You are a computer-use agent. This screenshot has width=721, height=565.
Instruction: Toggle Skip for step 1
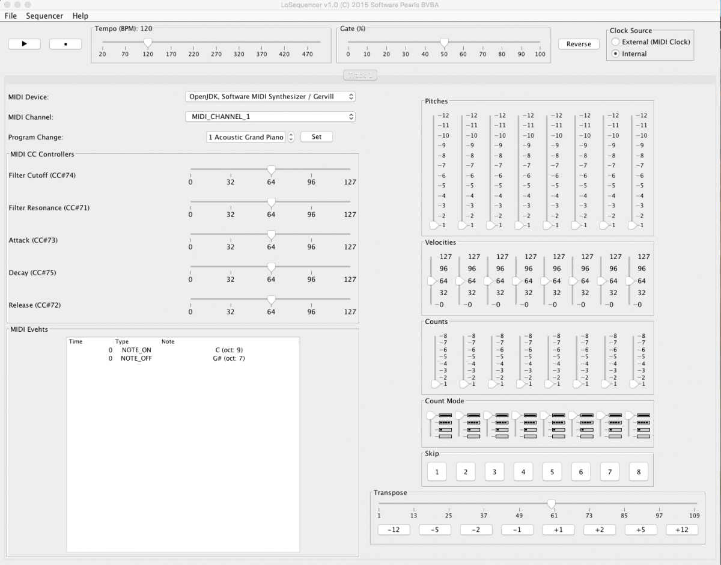[437, 472]
